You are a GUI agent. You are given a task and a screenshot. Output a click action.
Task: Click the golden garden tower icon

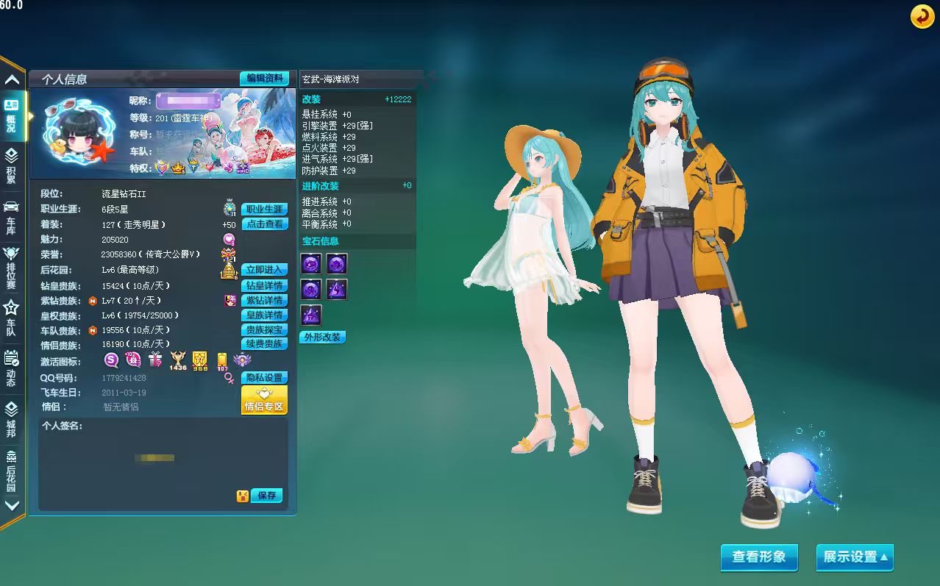[229, 271]
